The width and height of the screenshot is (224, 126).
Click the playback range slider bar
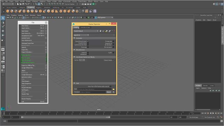66,117
